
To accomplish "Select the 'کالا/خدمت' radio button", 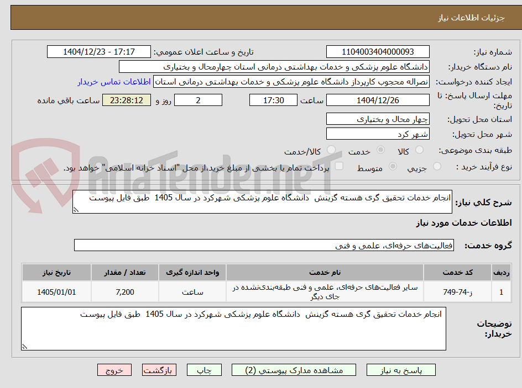I will click(x=331, y=150).
